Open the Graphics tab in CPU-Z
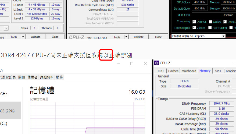Image resolution: width=236 pixels, height=134 pixels. pos(230,71)
